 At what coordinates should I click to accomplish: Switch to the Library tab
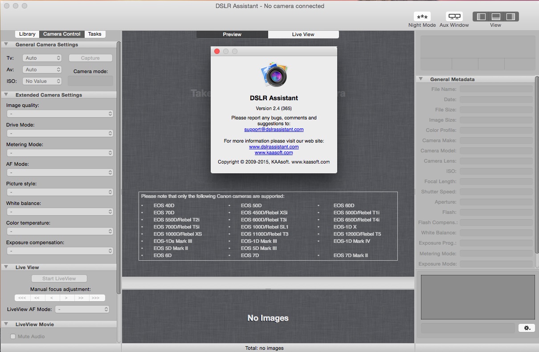pos(27,34)
